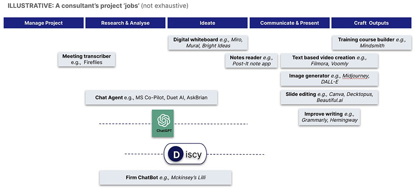Click the Digital whiteboard box
The width and height of the screenshot is (417, 190).
[x=208, y=43]
